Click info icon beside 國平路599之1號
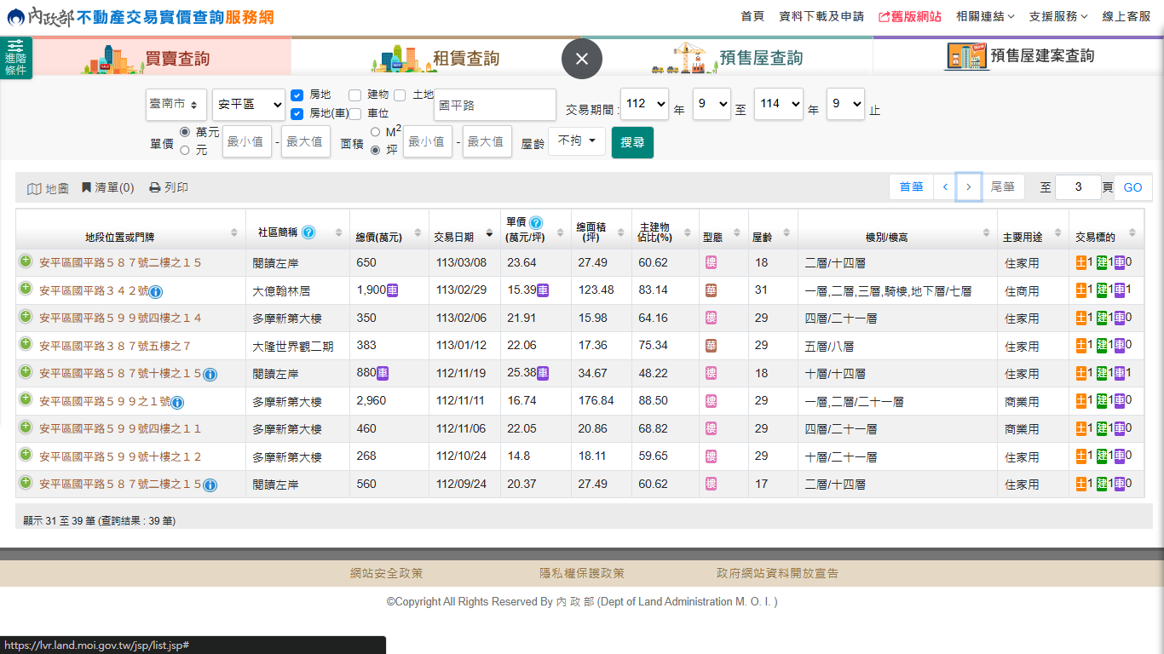This screenshot has height=654, width=1164. (x=177, y=402)
